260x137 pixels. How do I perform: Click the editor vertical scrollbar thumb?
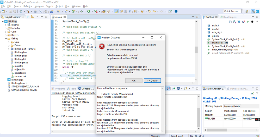[x=196, y=50]
